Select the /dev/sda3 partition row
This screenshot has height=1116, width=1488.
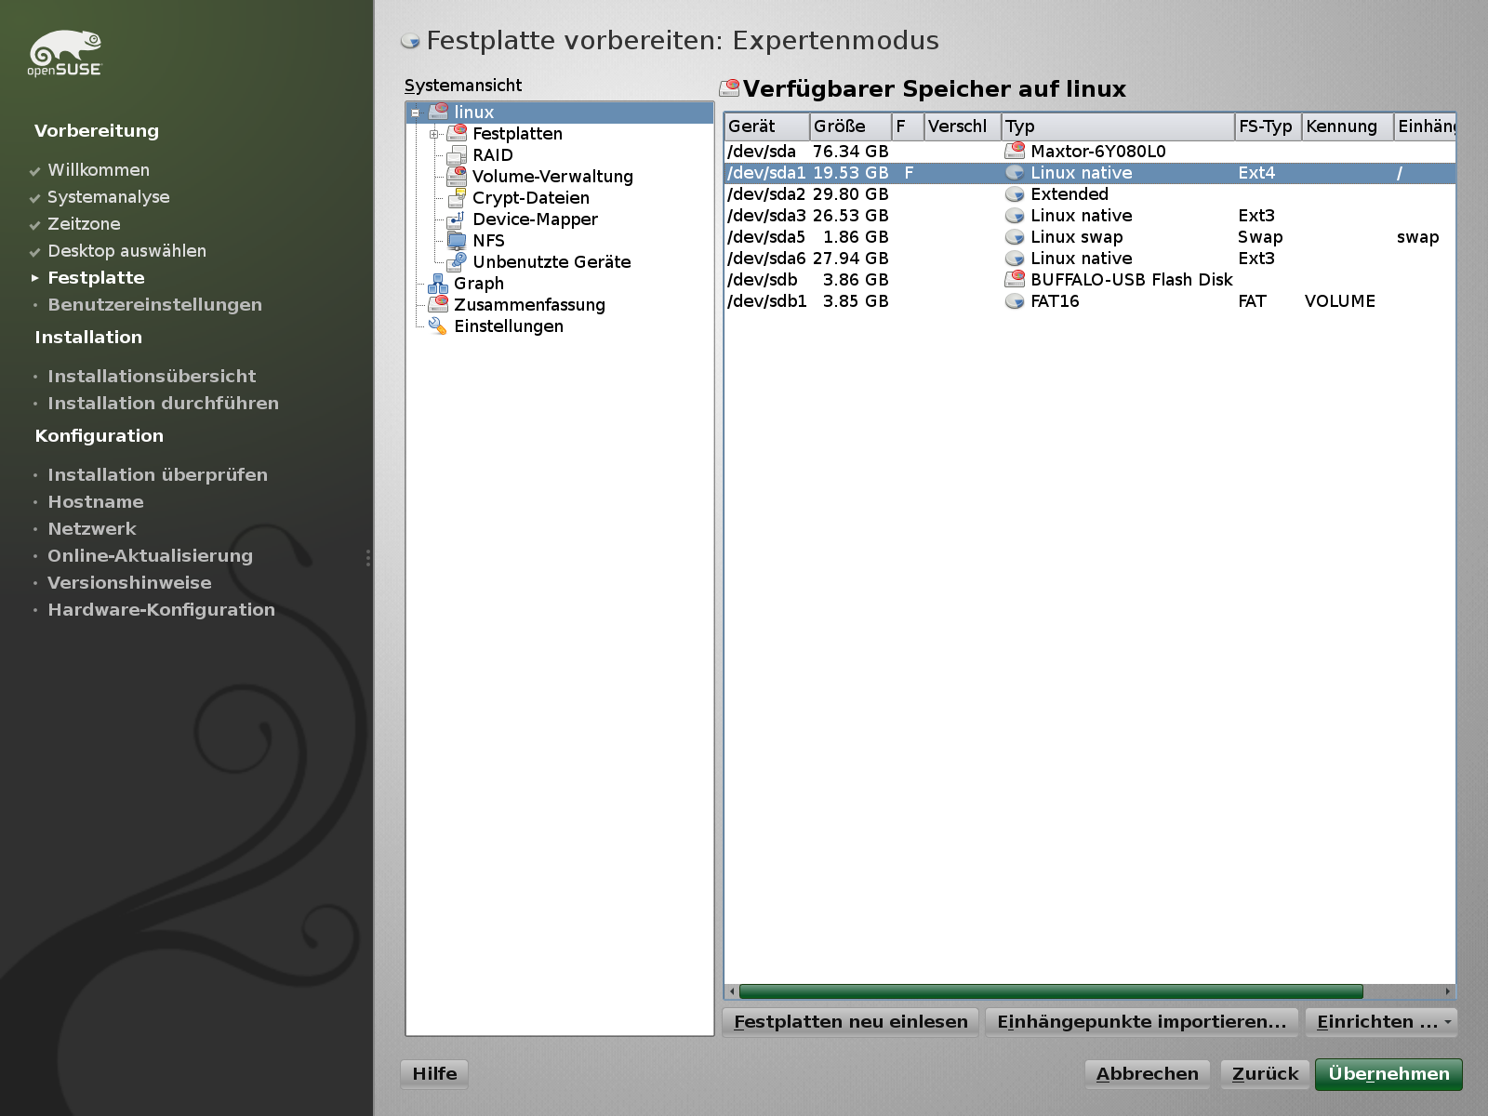click(1090, 215)
